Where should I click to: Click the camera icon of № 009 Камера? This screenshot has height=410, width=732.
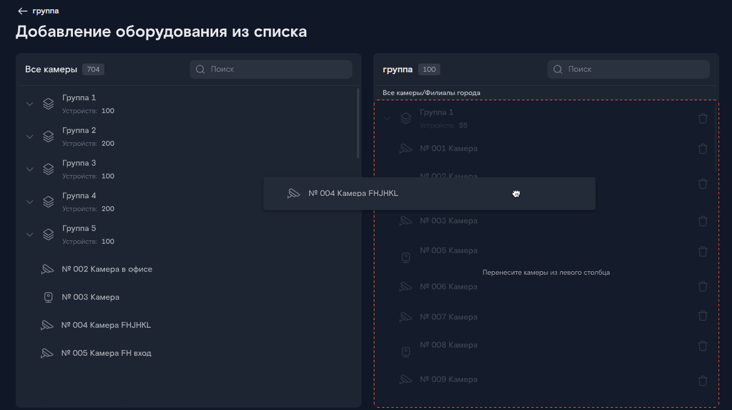[x=405, y=380]
